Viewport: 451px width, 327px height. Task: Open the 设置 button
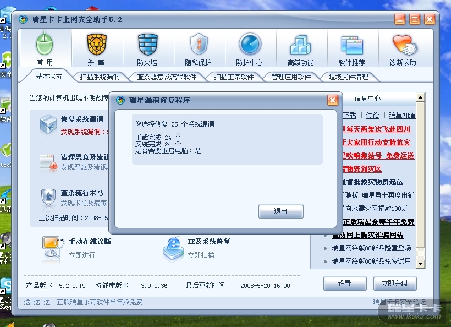(345, 284)
